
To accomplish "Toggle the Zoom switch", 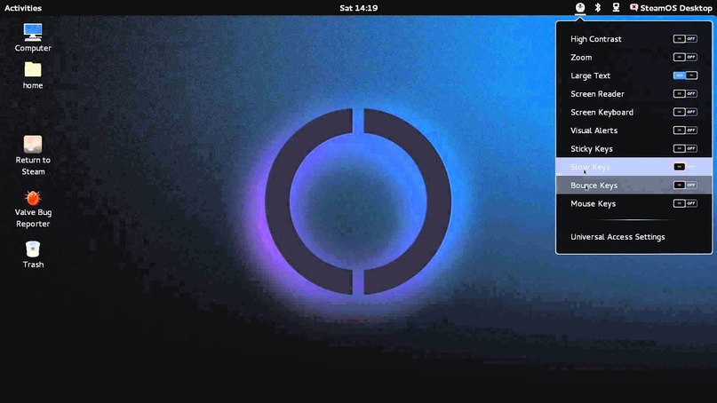I will coord(685,57).
